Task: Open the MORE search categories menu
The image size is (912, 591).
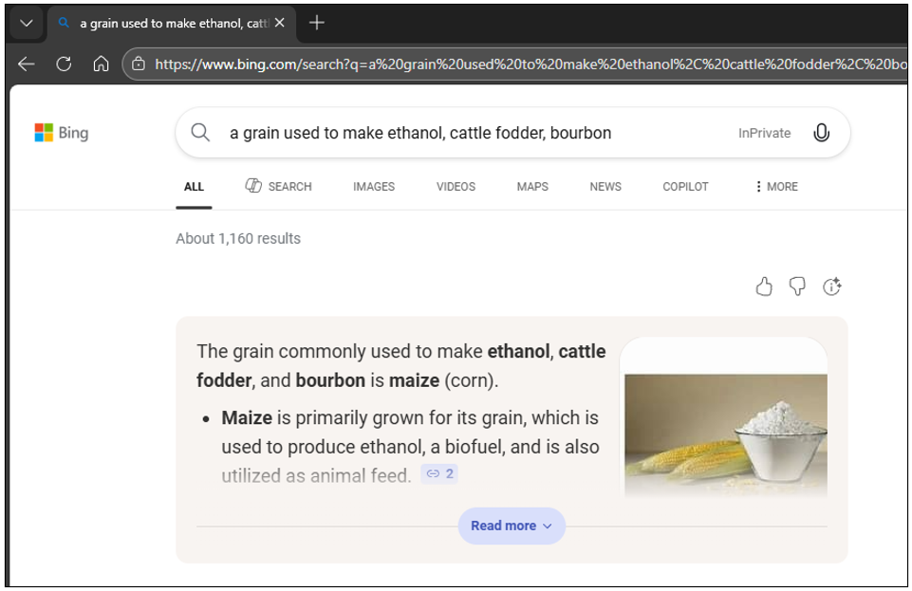Action: (775, 187)
